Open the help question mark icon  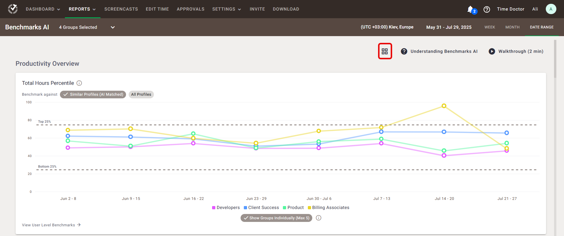pos(487,9)
